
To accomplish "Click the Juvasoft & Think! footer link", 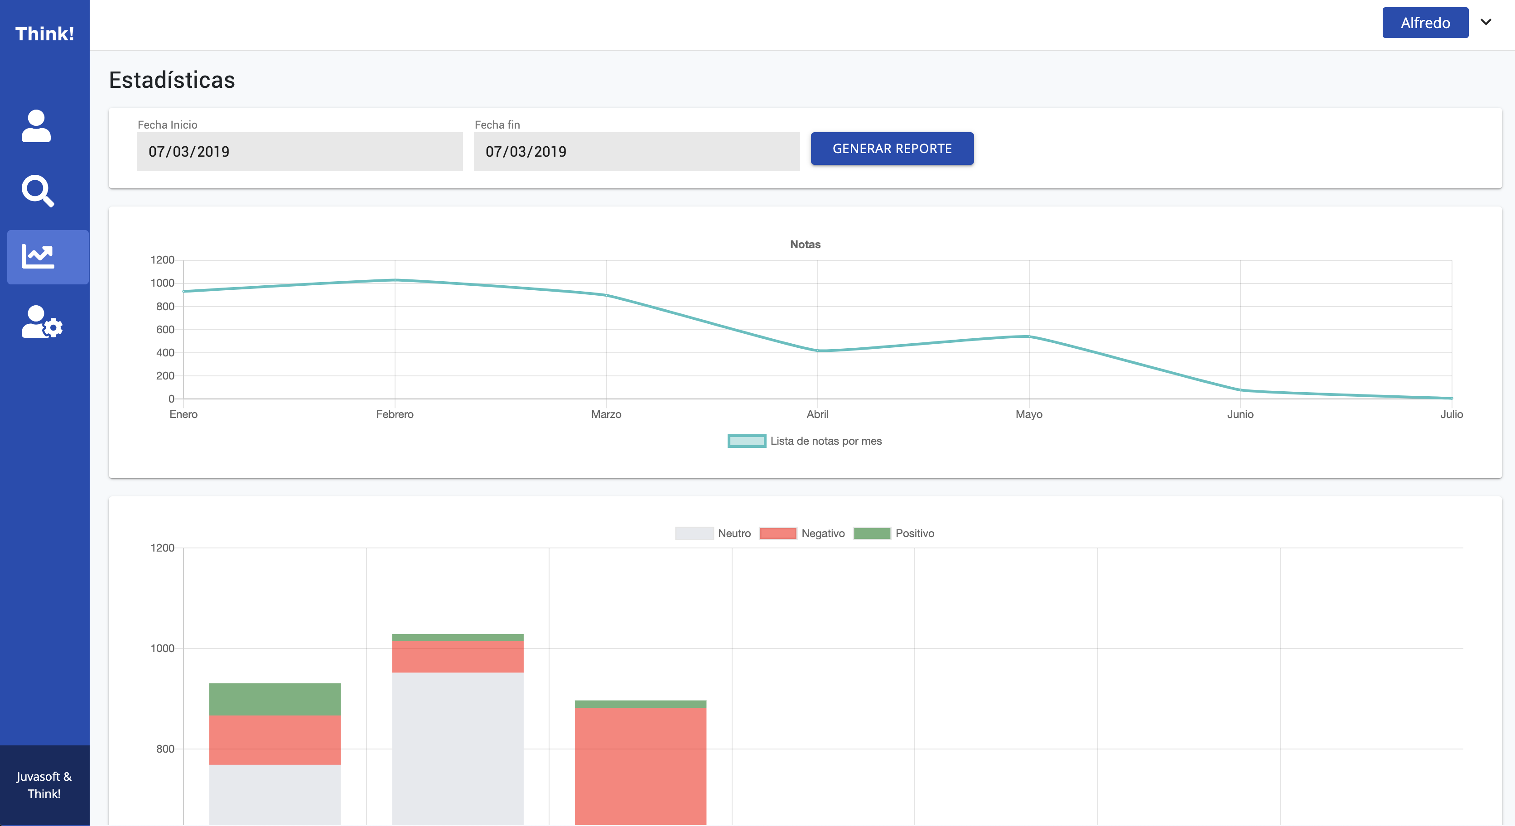I will coord(44,784).
